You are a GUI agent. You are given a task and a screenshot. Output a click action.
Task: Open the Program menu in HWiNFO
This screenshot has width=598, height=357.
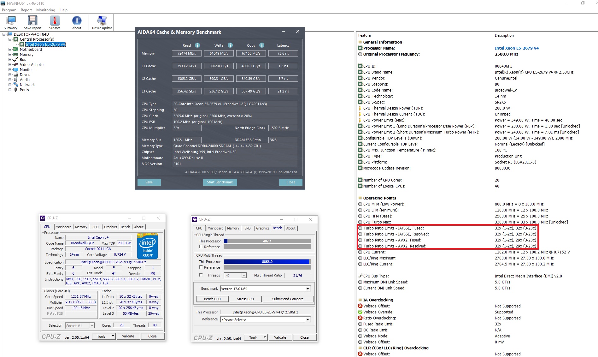[9, 10]
